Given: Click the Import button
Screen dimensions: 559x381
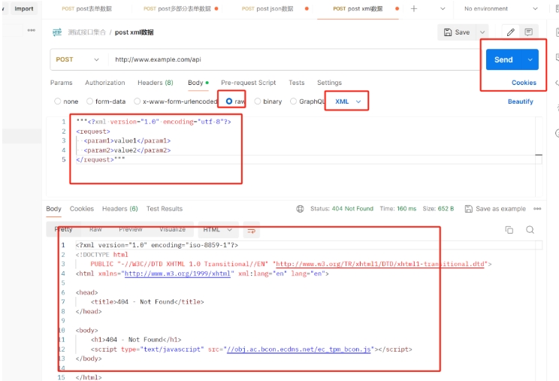Looking at the screenshot, I should tap(23, 8).
